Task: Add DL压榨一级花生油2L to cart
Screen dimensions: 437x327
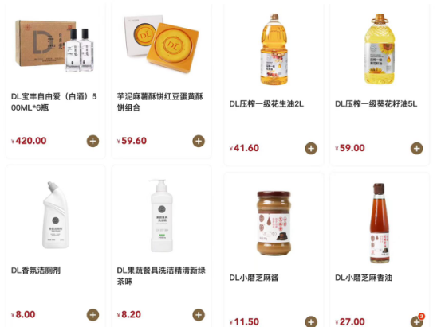Action: [x=311, y=149]
